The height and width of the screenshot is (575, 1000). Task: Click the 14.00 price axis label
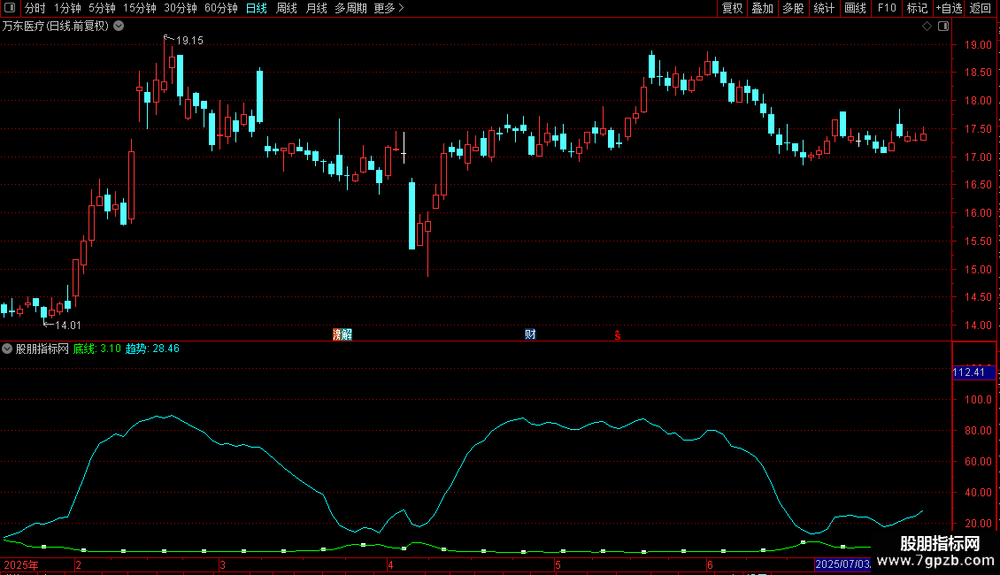point(978,326)
